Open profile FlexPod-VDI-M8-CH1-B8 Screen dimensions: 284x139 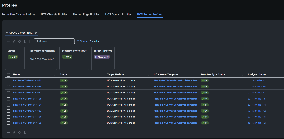(x=27, y=87)
